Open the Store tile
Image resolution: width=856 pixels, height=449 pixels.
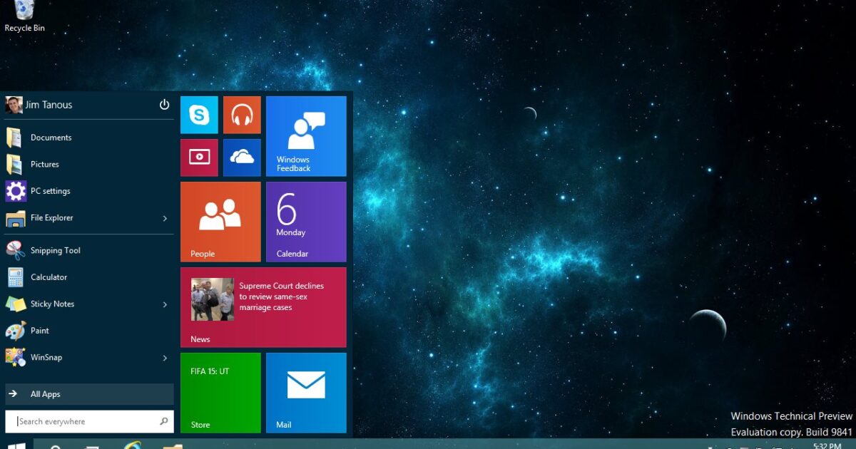220,393
